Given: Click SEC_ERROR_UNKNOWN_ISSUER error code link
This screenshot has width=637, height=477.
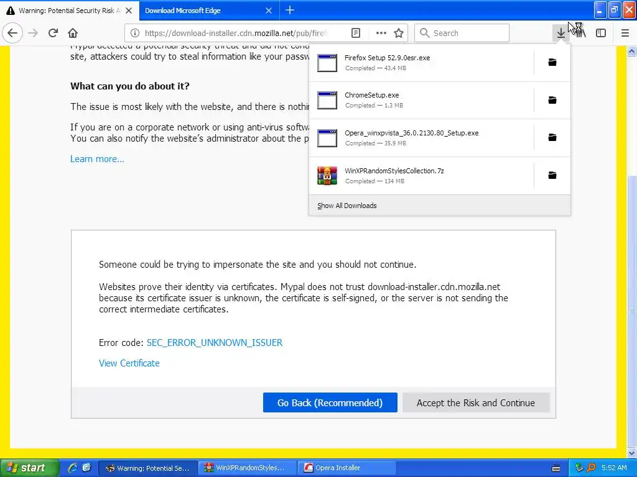Looking at the screenshot, I should click(215, 343).
